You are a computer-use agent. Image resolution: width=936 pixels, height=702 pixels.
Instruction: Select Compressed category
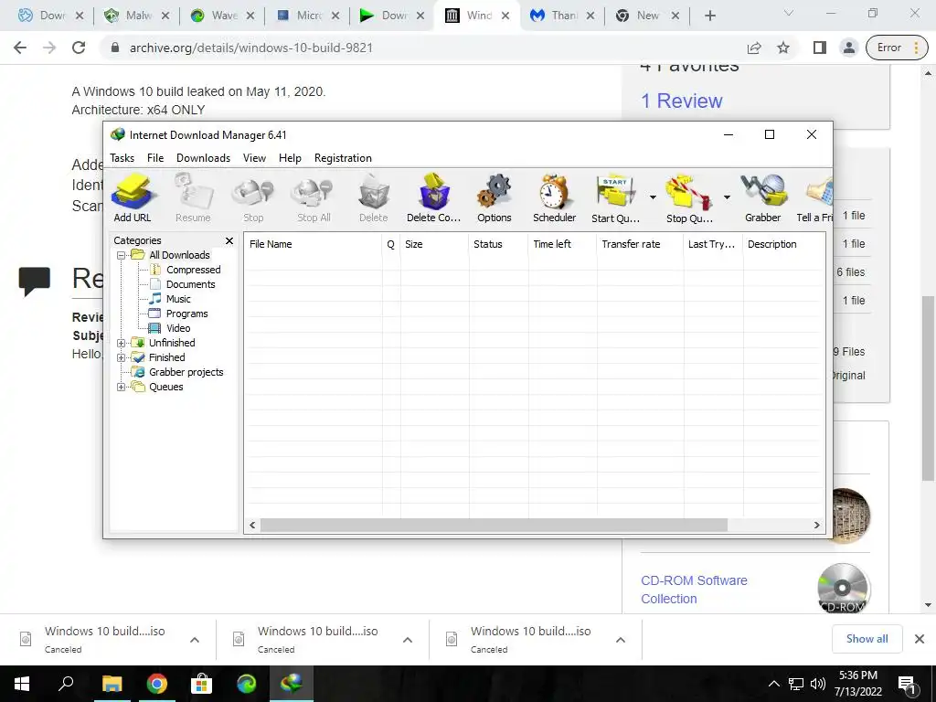[194, 270]
